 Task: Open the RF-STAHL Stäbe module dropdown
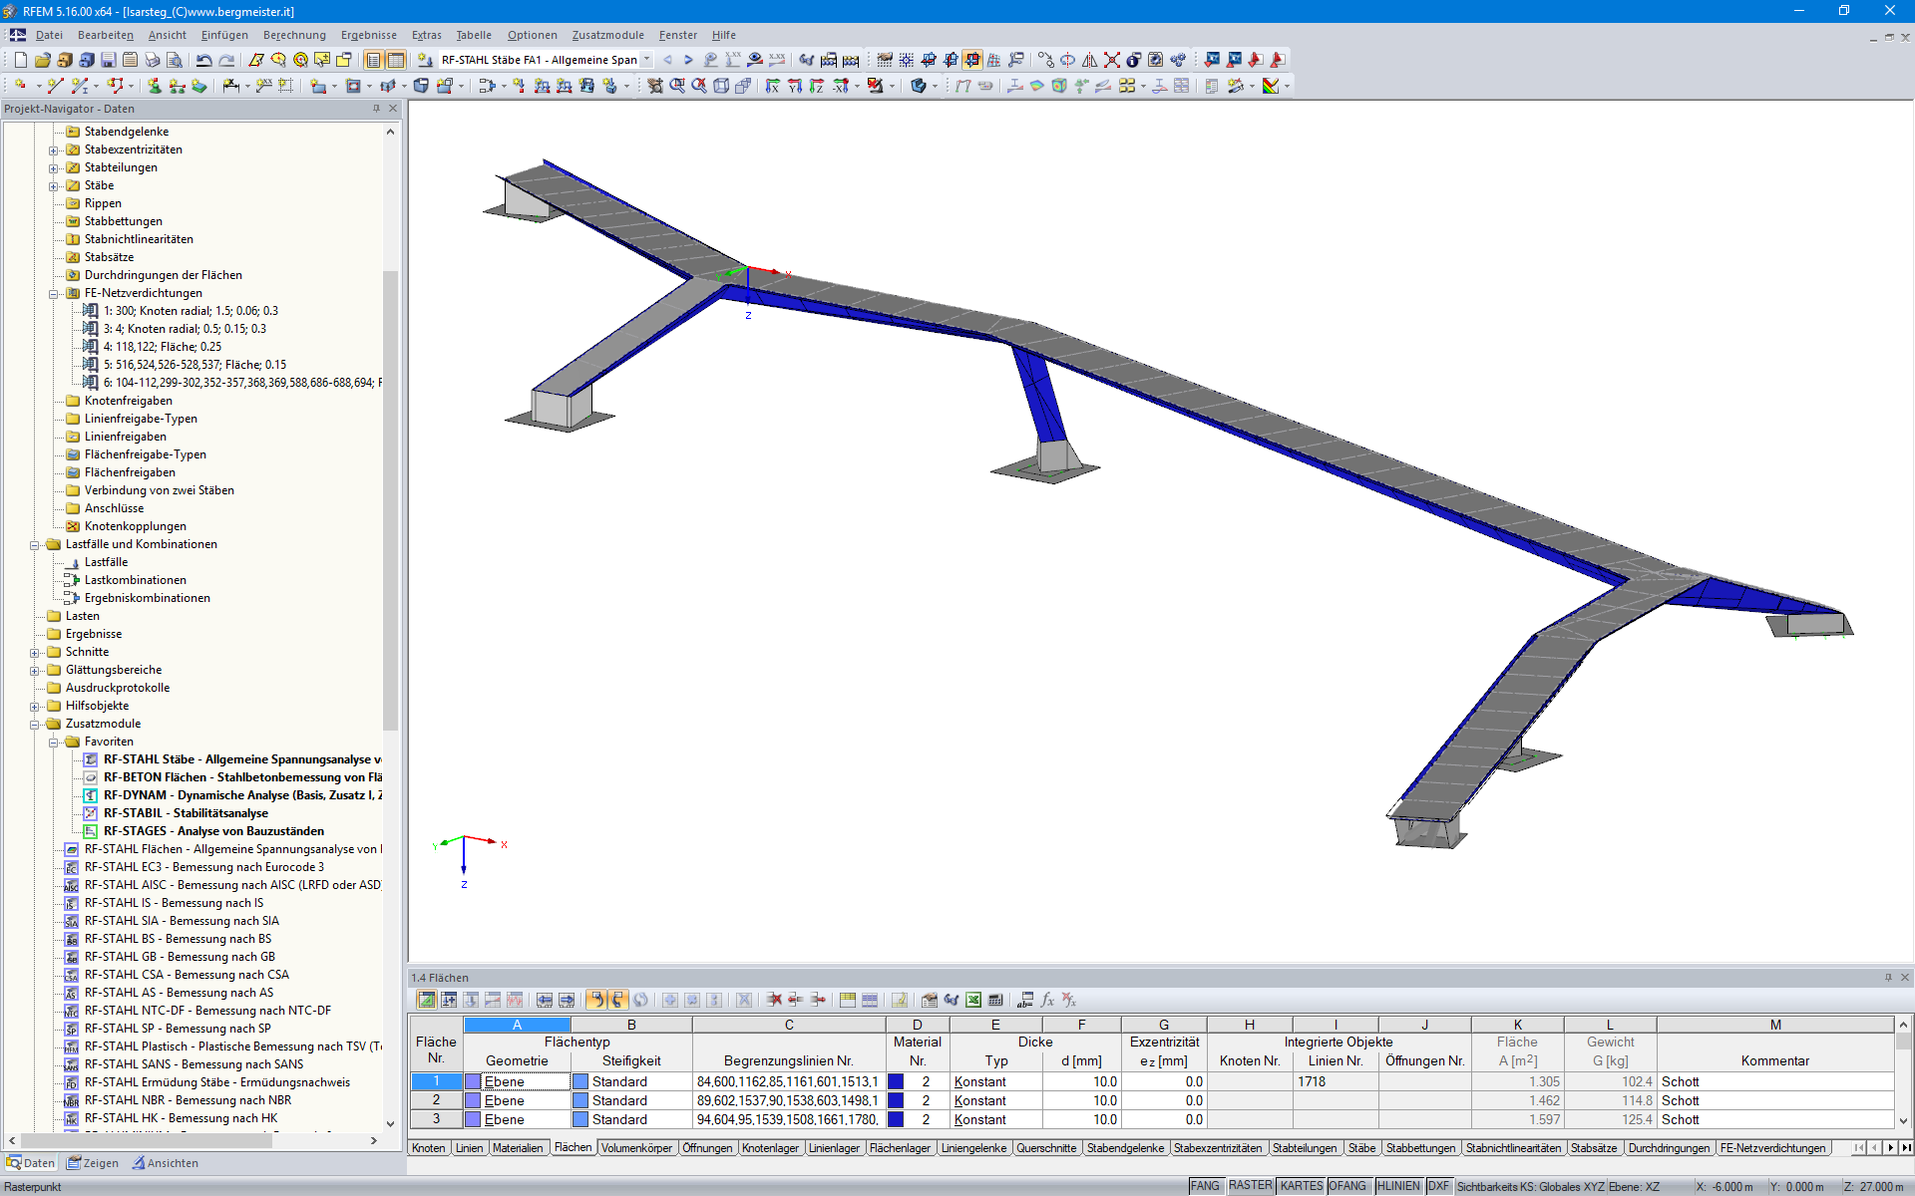click(x=648, y=59)
